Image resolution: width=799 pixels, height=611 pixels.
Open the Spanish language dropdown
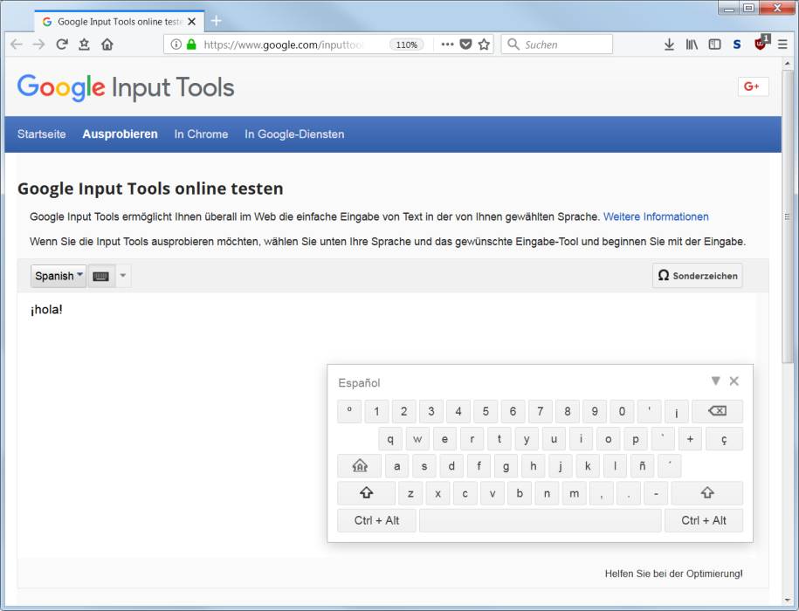(59, 276)
